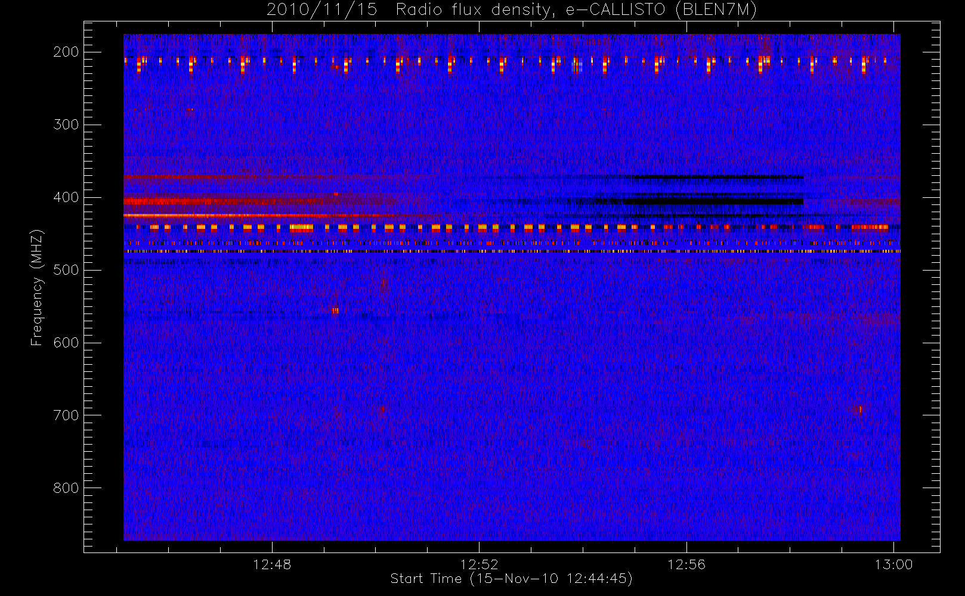
Task: Click the black saturated band near 405 MHz
Action: pos(713,201)
